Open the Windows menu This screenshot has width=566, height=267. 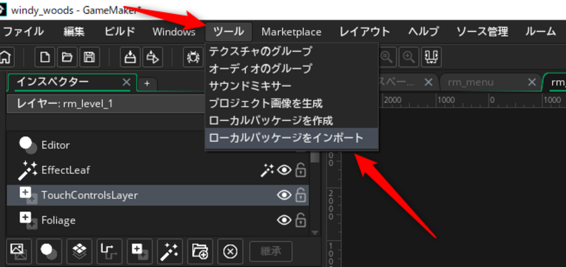pos(174,31)
